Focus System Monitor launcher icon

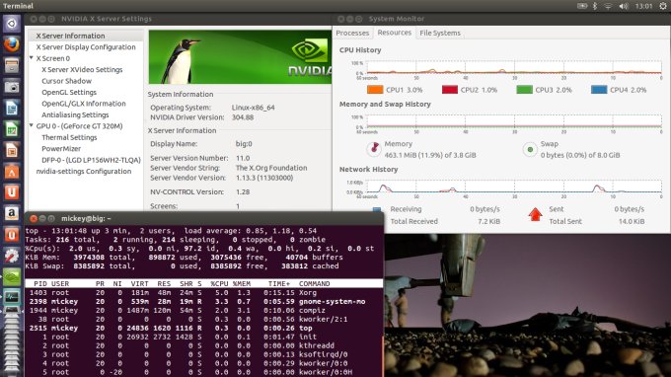[12, 297]
